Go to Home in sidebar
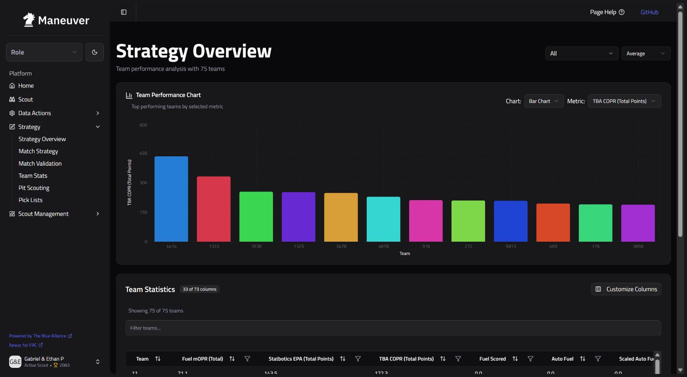The height and width of the screenshot is (377, 687). click(x=55, y=86)
